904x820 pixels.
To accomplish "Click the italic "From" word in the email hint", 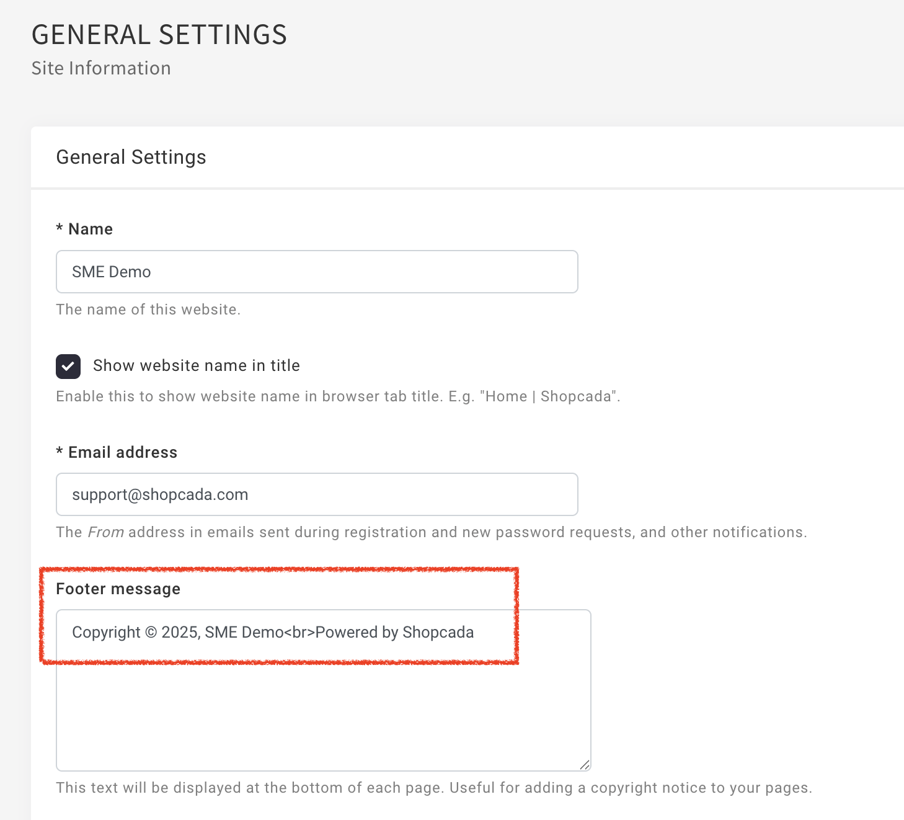I will click(x=105, y=532).
